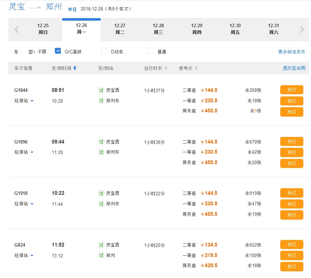The width and height of the screenshot is (311, 278).
Task: Open 更多筛选条件 filter options
Action: click(291, 52)
